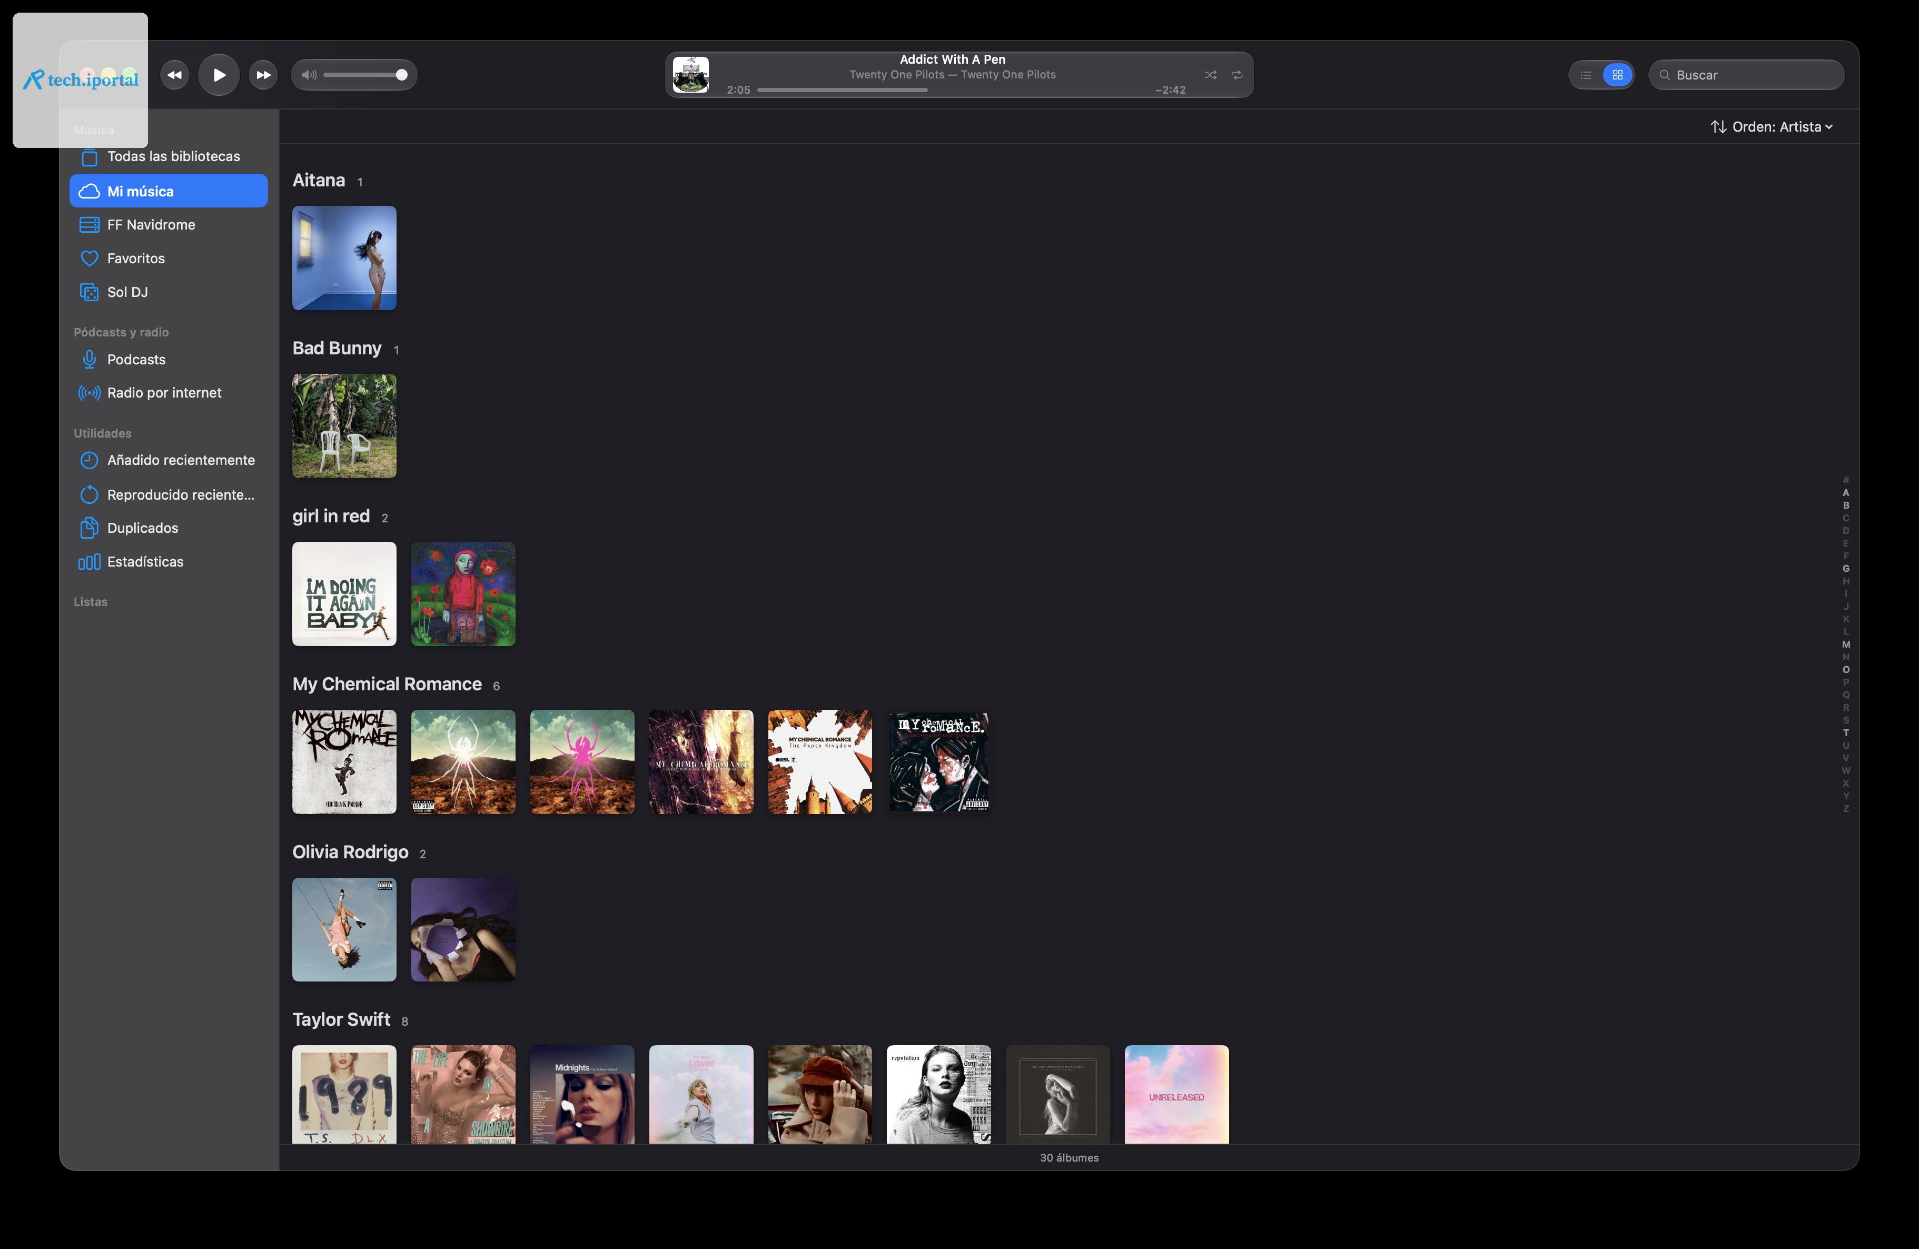The height and width of the screenshot is (1249, 1919).
Task: Click the -2:42 remaining time label
Action: point(1170,91)
